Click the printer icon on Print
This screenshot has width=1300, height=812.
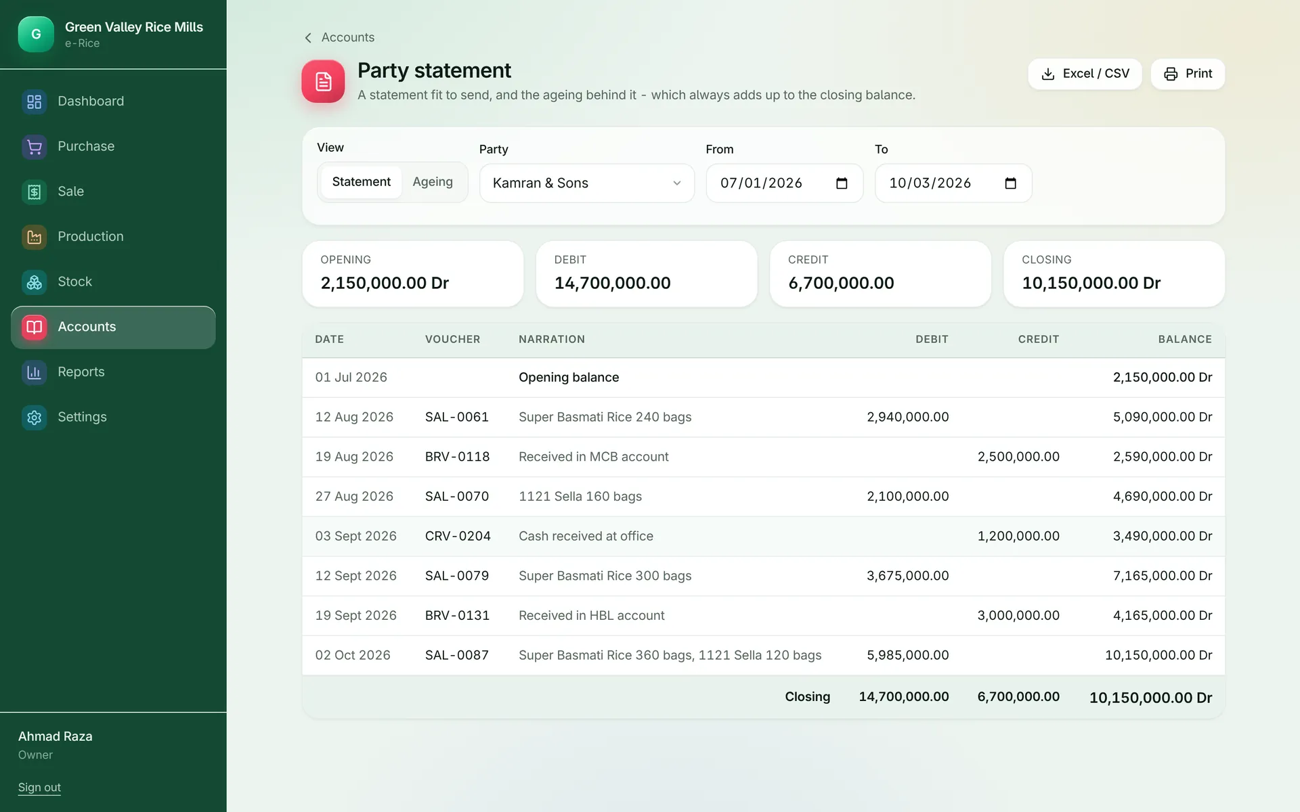pyautogui.click(x=1171, y=74)
